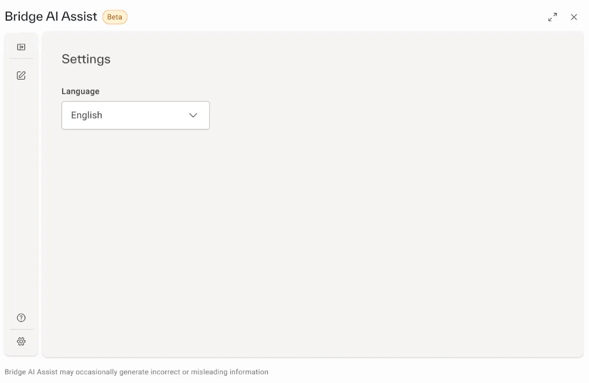Click the Bridge AI Assist title
Image resolution: width=589 pixels, height=383 pixels.
pos(51,17)
